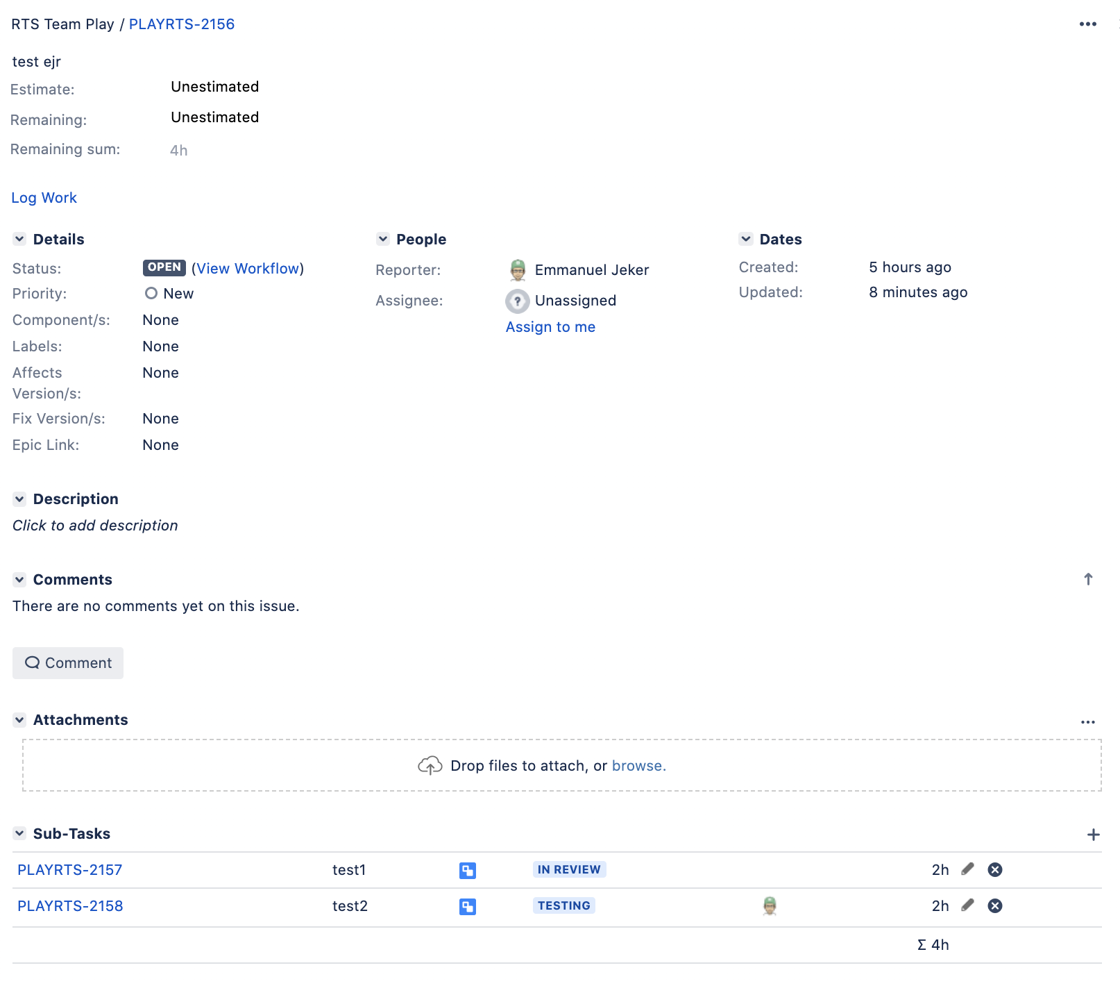Collapse the Comments section
This screenshot has height=986, width=1120.
pyautogui.click(x=19, y=580)
